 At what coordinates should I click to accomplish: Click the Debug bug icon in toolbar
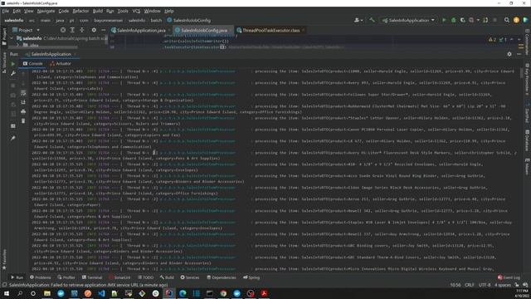(454, 20)
